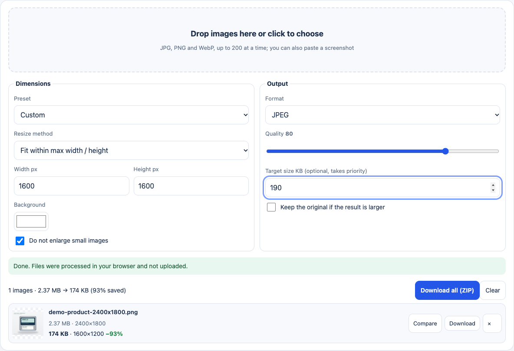Click the demo-product image thumbnail

click(28, 323)
